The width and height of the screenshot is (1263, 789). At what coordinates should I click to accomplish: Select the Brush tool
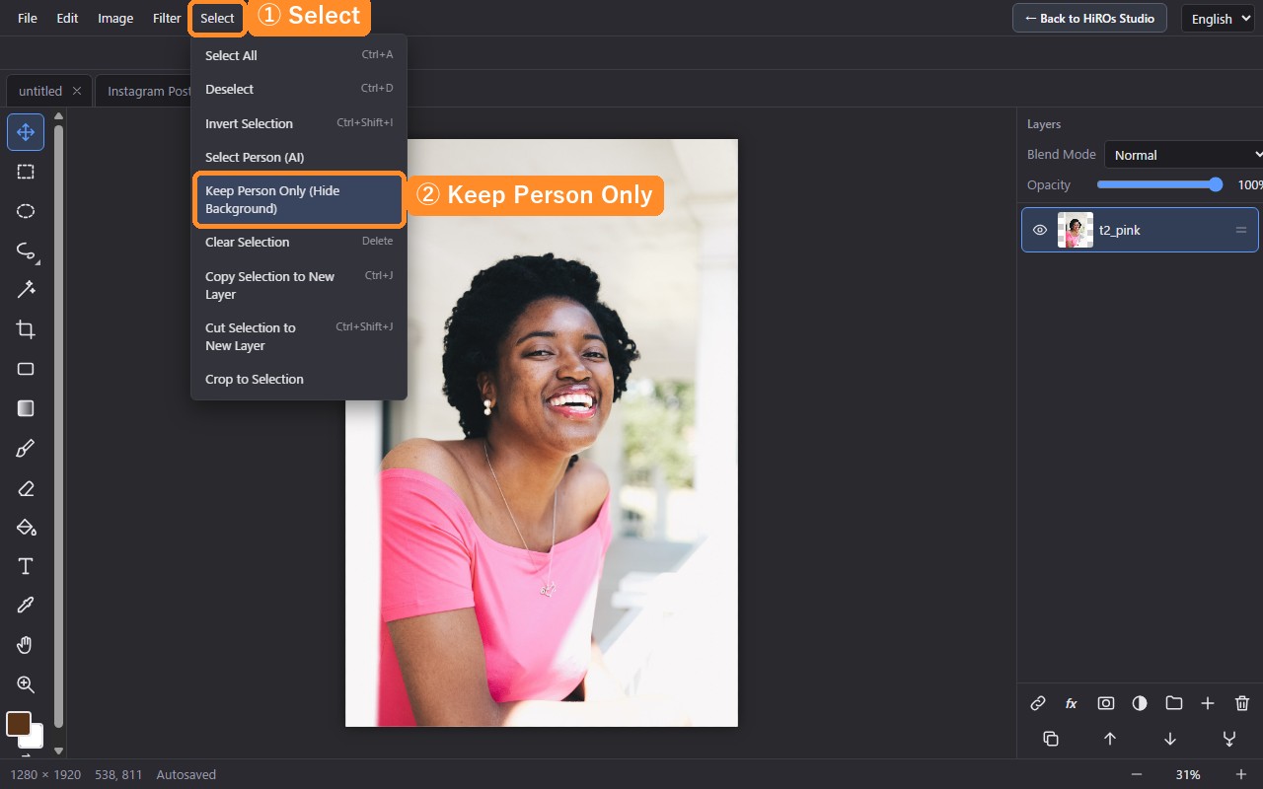pyautogui.click(x=26, y=449)
